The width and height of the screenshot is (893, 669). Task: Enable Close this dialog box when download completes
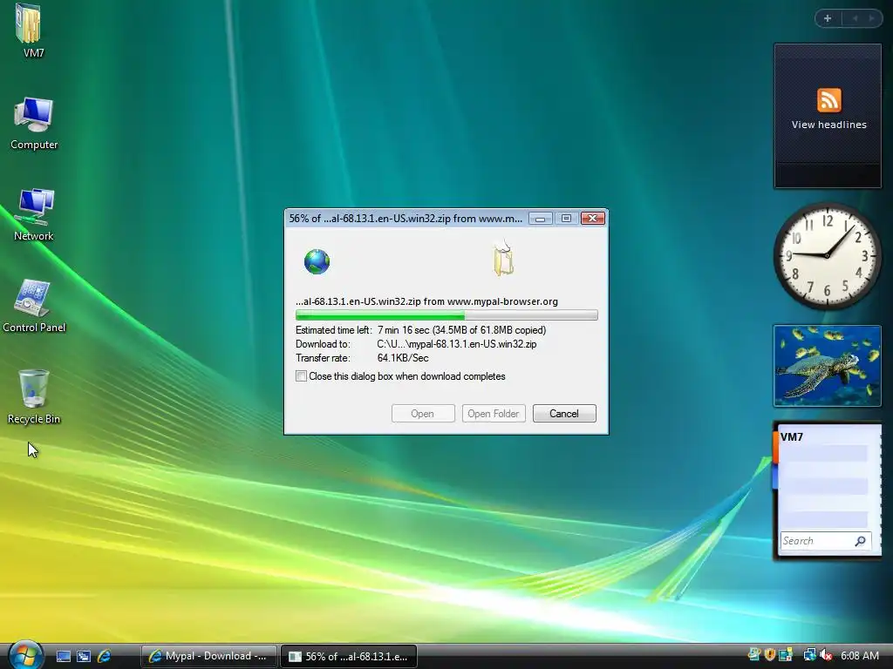[301, 376]
